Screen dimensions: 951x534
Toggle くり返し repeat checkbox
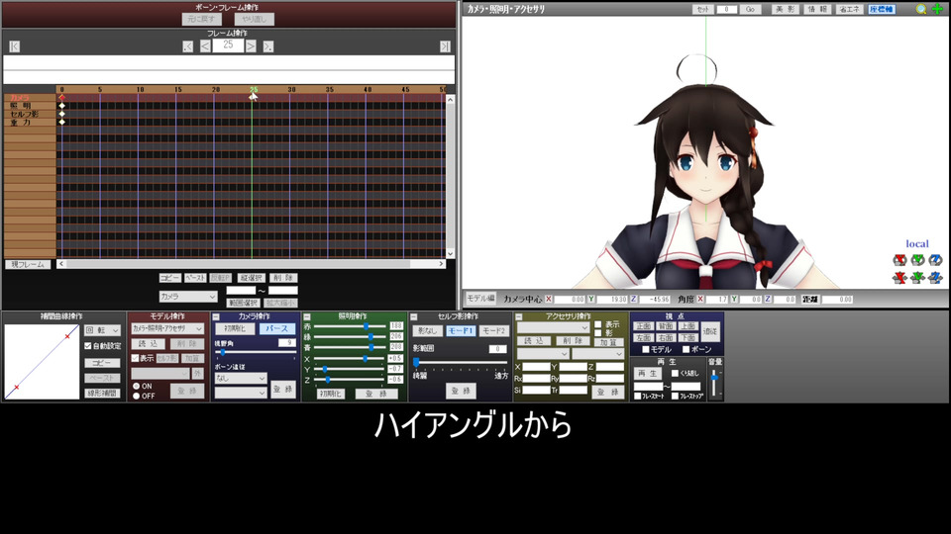pyautogui.click(x=675, y=374)
